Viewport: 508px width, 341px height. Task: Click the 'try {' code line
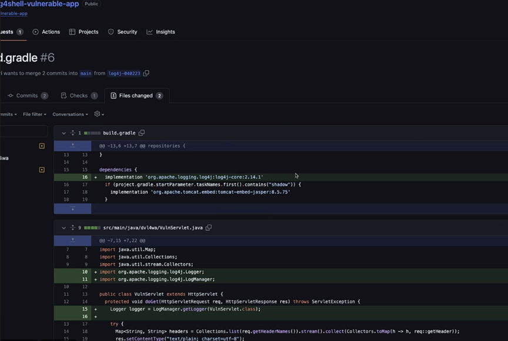coord(117,324)
